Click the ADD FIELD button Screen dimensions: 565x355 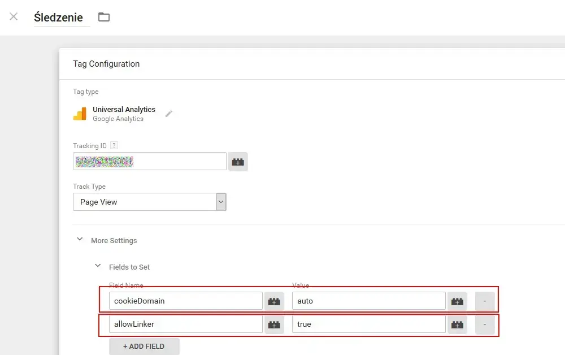pyautogui.click(x=144, y=346)
